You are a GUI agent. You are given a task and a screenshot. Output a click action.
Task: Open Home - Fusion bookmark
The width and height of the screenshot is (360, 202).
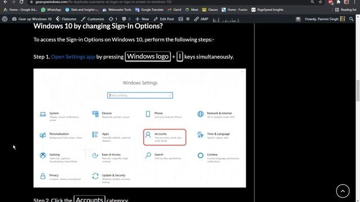pyautogui.click(x=235, y=10)
